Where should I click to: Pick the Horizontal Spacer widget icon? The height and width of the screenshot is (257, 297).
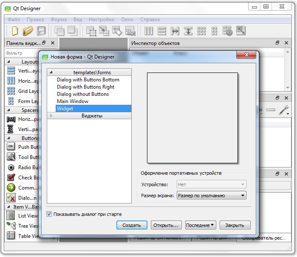11,119
